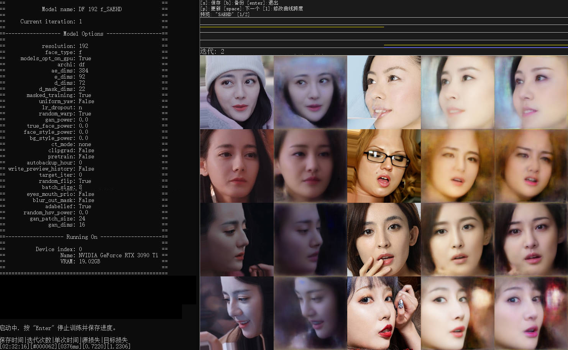
Task: Click the 'face_style_power: 0.0' row
Action: click(56, 132)
